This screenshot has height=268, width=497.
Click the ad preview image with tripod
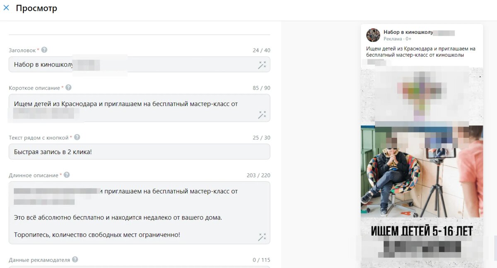[x=422, y=171]
